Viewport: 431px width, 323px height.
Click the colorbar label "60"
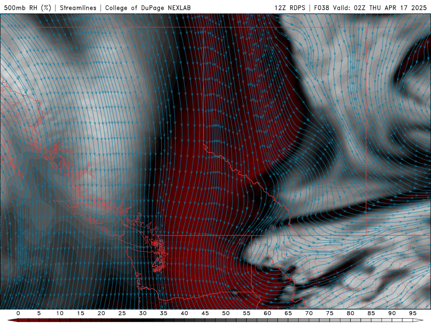[x=267, y=313]
